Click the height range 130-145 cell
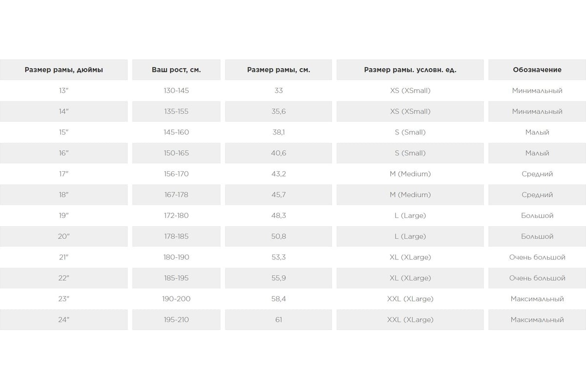 point(176,91)
